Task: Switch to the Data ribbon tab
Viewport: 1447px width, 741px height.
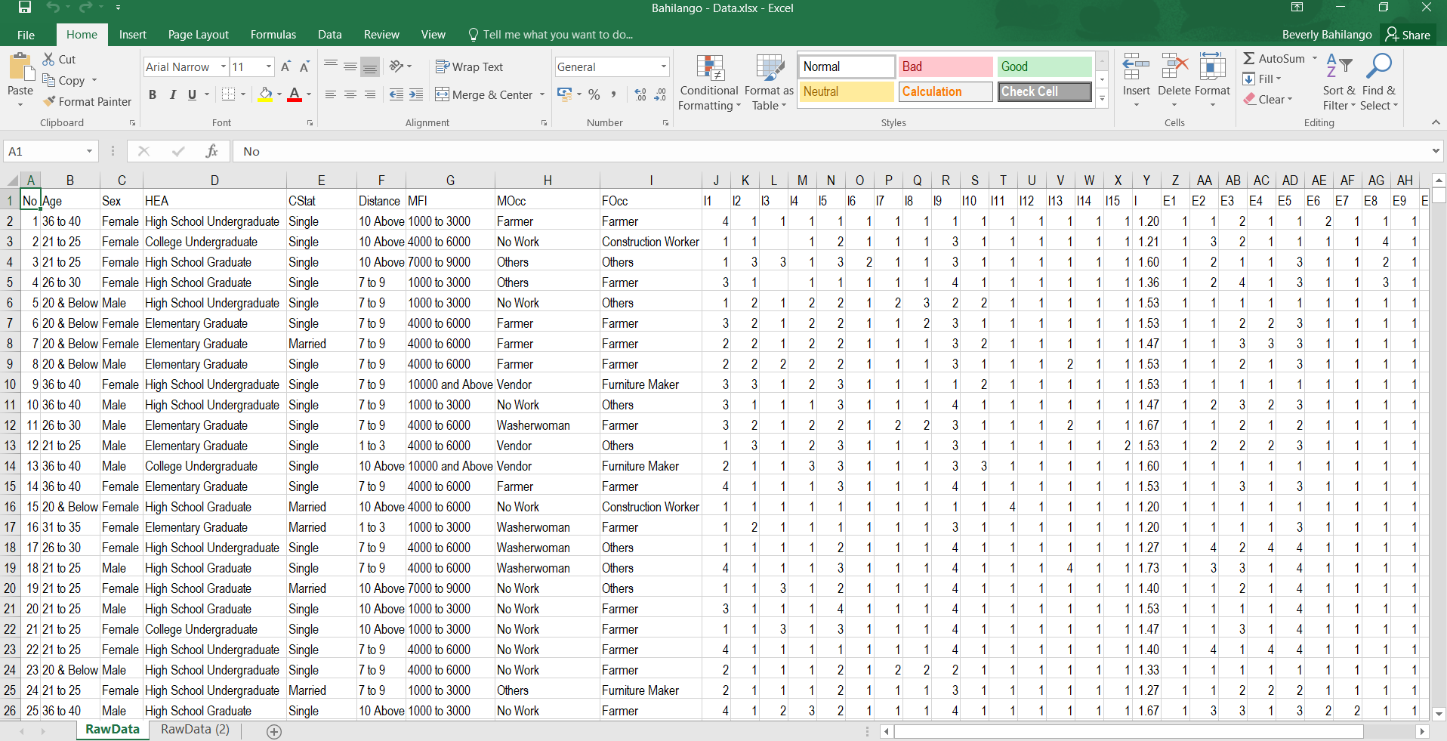Action: click(x=330, y=35)
